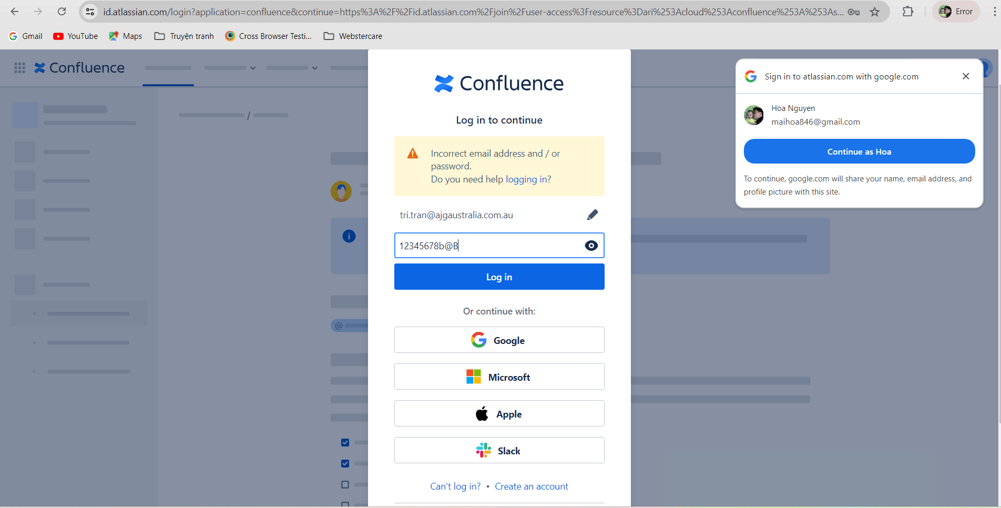
Task: Close the Google sign-in popup
Action: pos(966,76)
